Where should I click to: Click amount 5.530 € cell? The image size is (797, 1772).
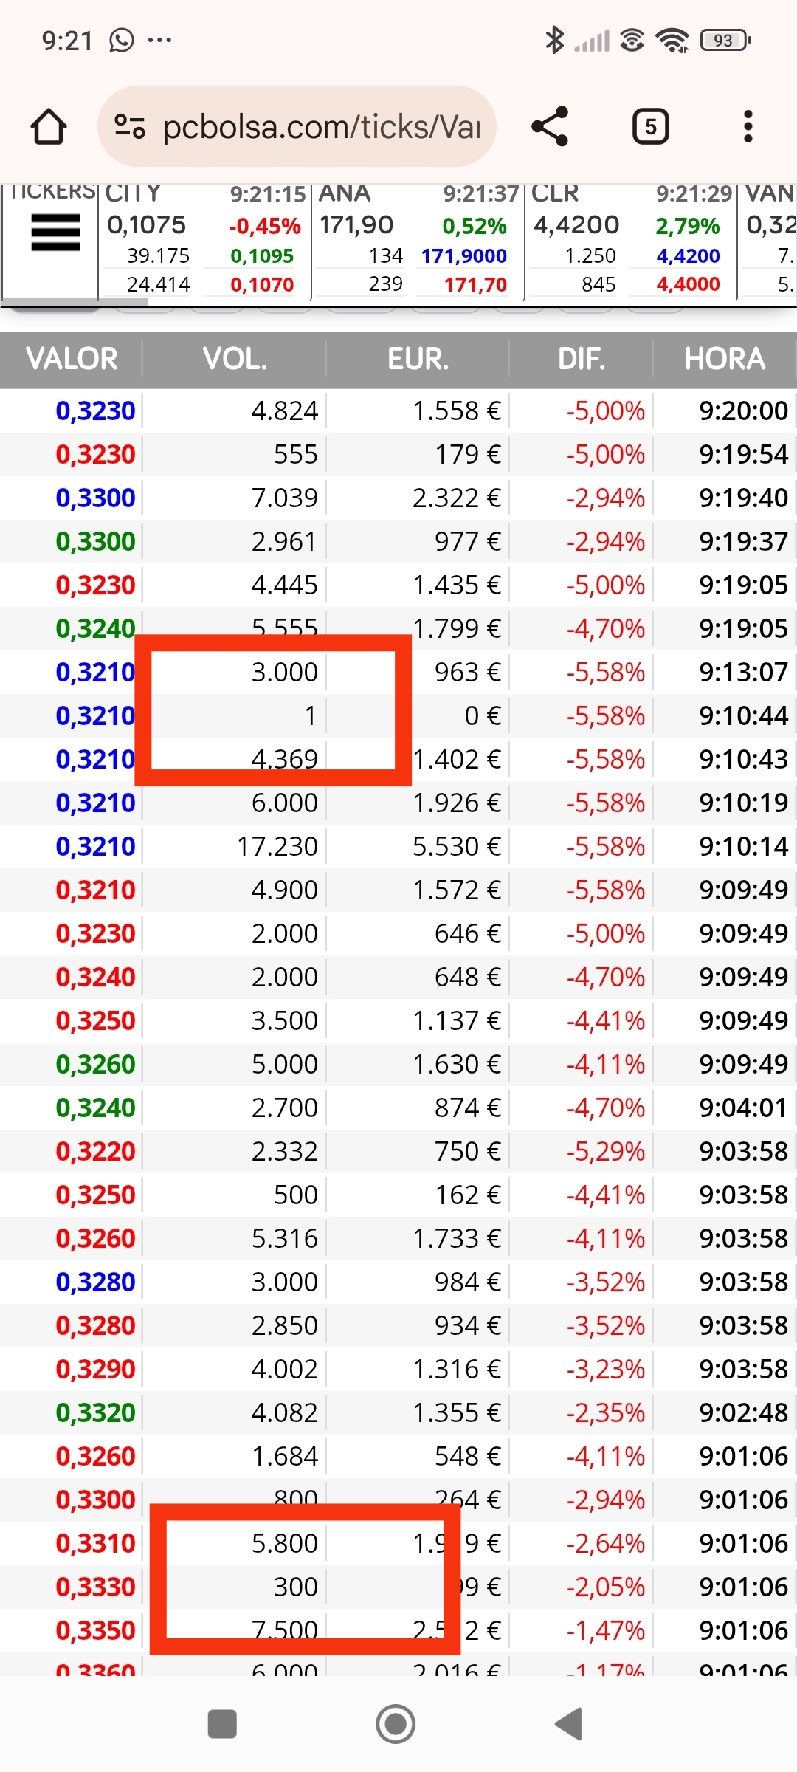457,846
